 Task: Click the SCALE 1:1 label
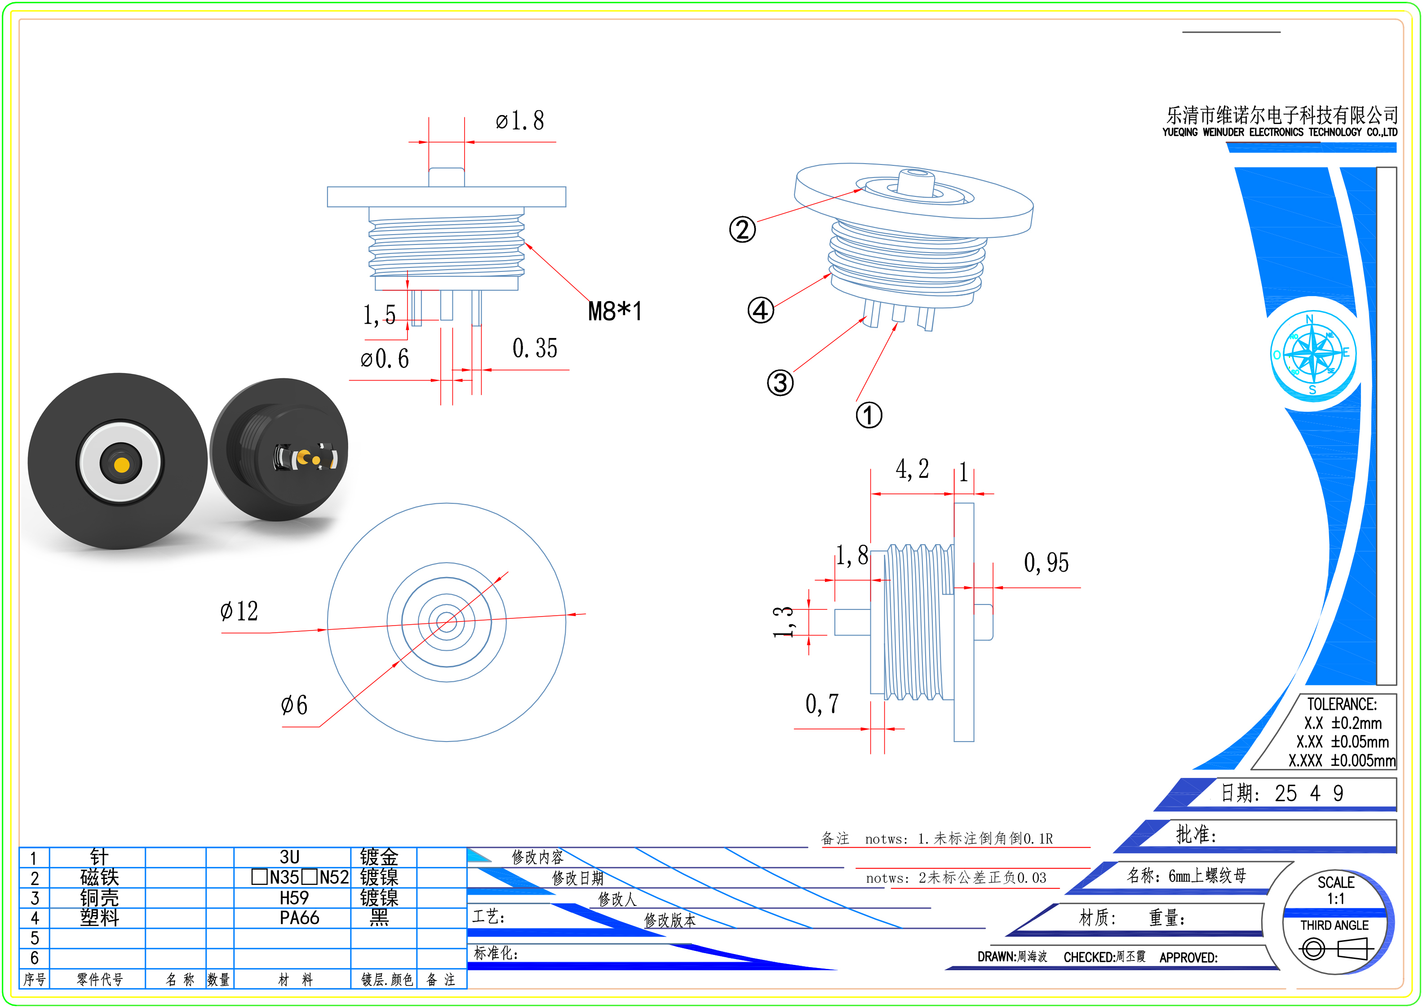[1335, 890]
